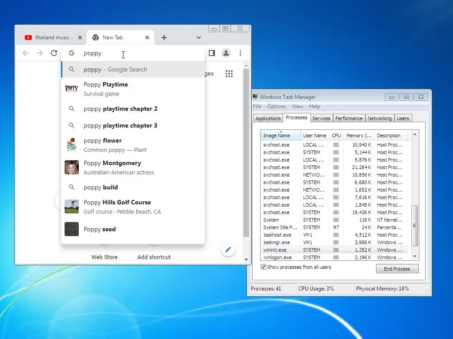Click the address bar containing poppy
This screenshot has height=339, width=453.
point(133,53)
